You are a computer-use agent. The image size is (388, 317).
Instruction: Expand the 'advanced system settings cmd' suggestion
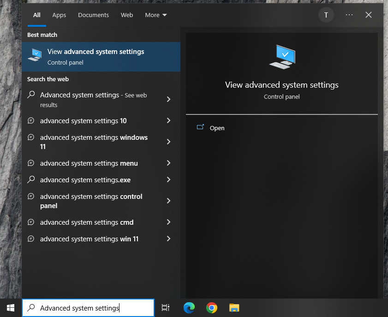[168, 222]
